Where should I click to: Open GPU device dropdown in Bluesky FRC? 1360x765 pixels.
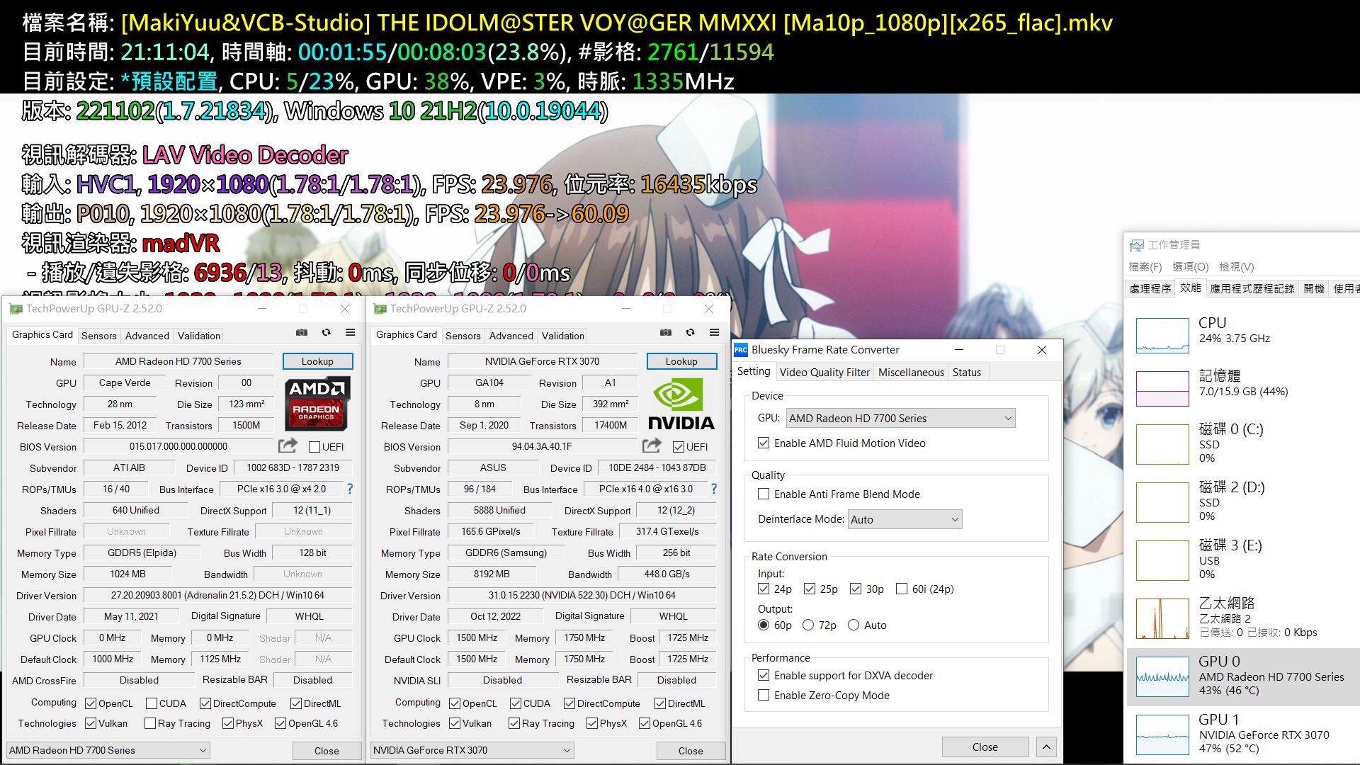pos(900,418)
